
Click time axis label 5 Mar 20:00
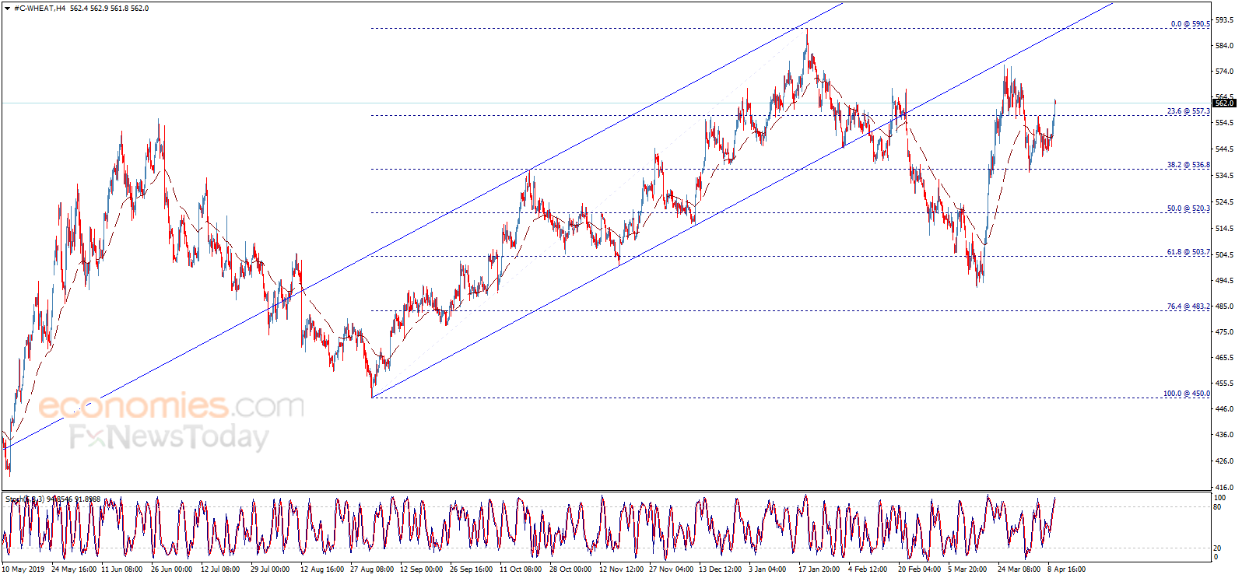967,569
